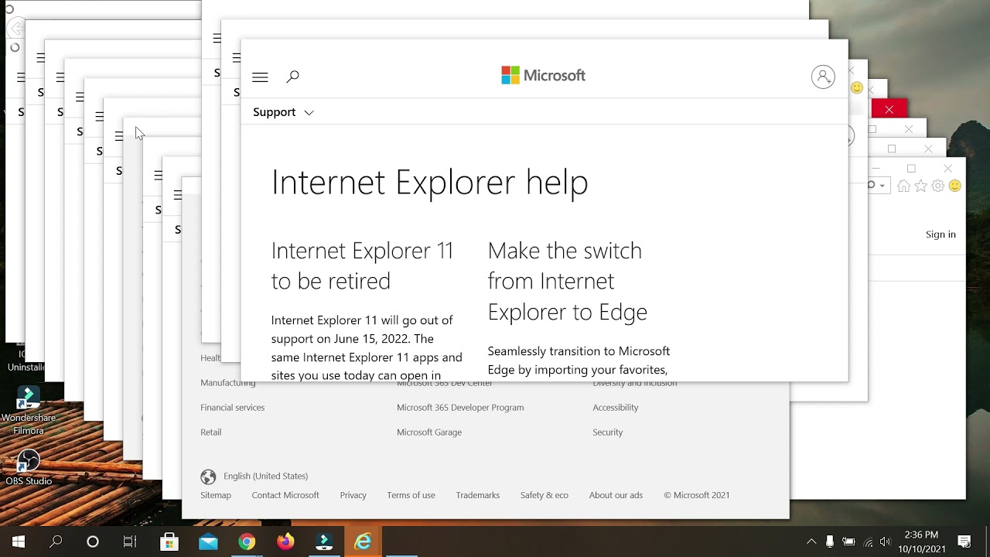This screenshot has width=990, height=557.
Task: Open the battery status tray icon
Action: (848, 542)
